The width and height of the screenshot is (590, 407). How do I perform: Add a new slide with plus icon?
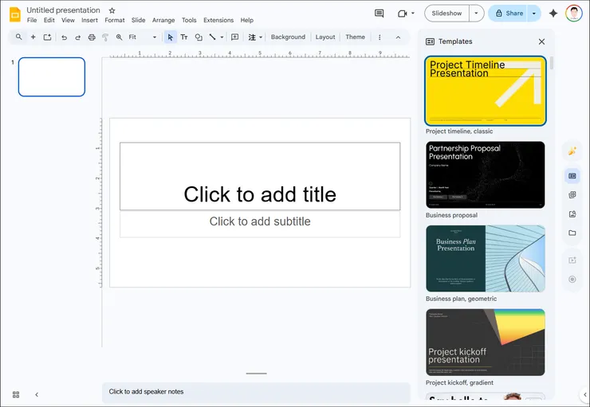tap(33, 37)
